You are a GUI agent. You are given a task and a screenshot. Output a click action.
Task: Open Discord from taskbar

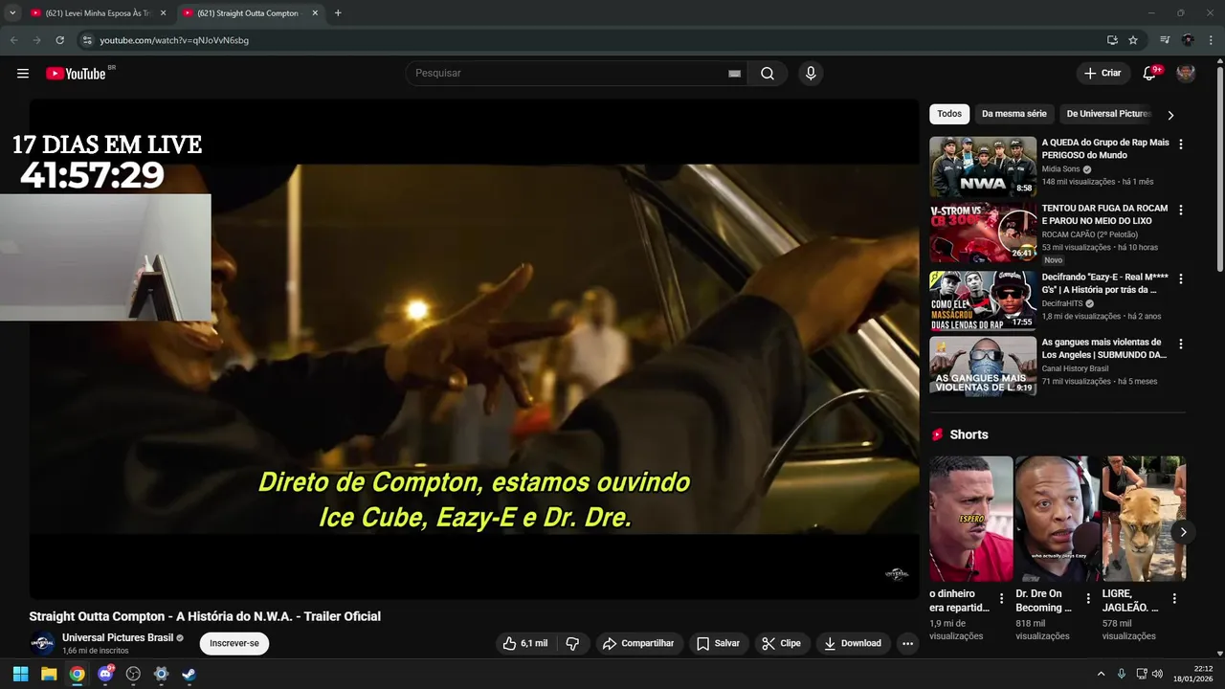pyautogui.click(x=105, y=674)
